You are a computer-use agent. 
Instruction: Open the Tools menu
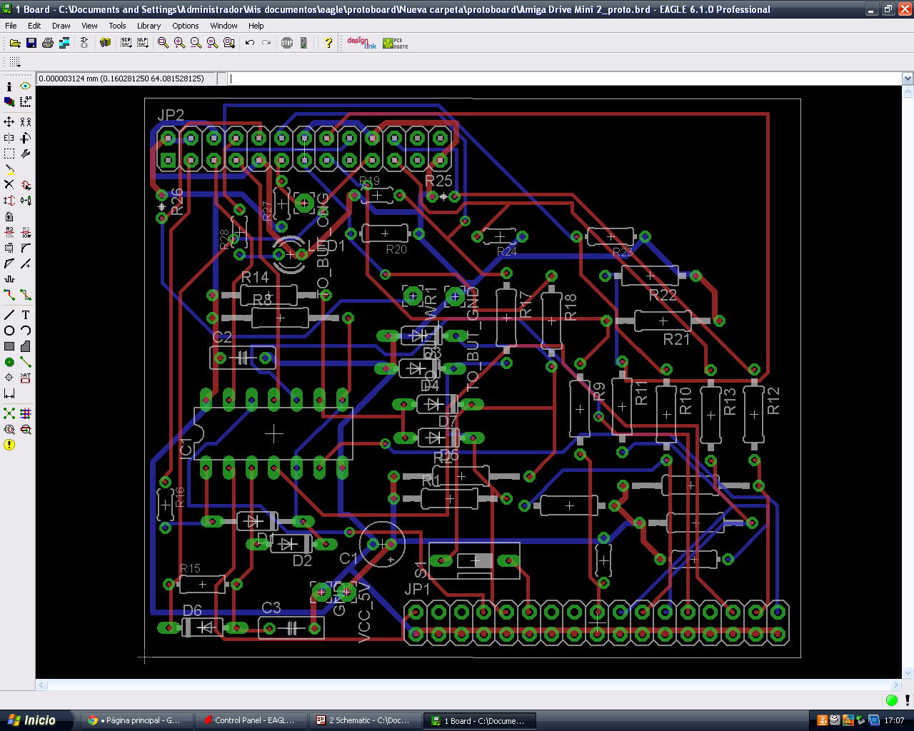click(117, 26)
